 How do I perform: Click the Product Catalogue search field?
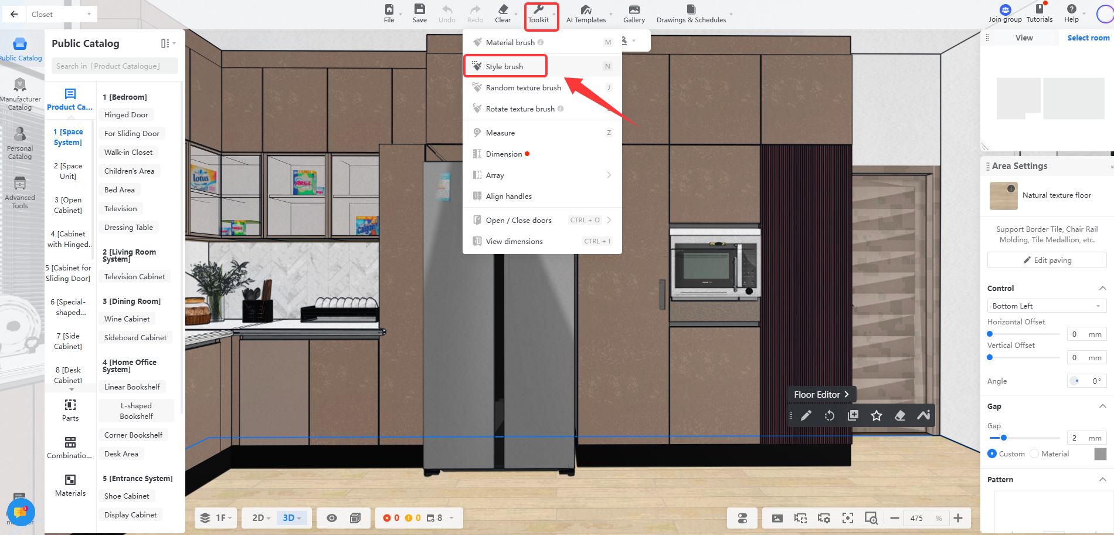click(x=114, y=66)
